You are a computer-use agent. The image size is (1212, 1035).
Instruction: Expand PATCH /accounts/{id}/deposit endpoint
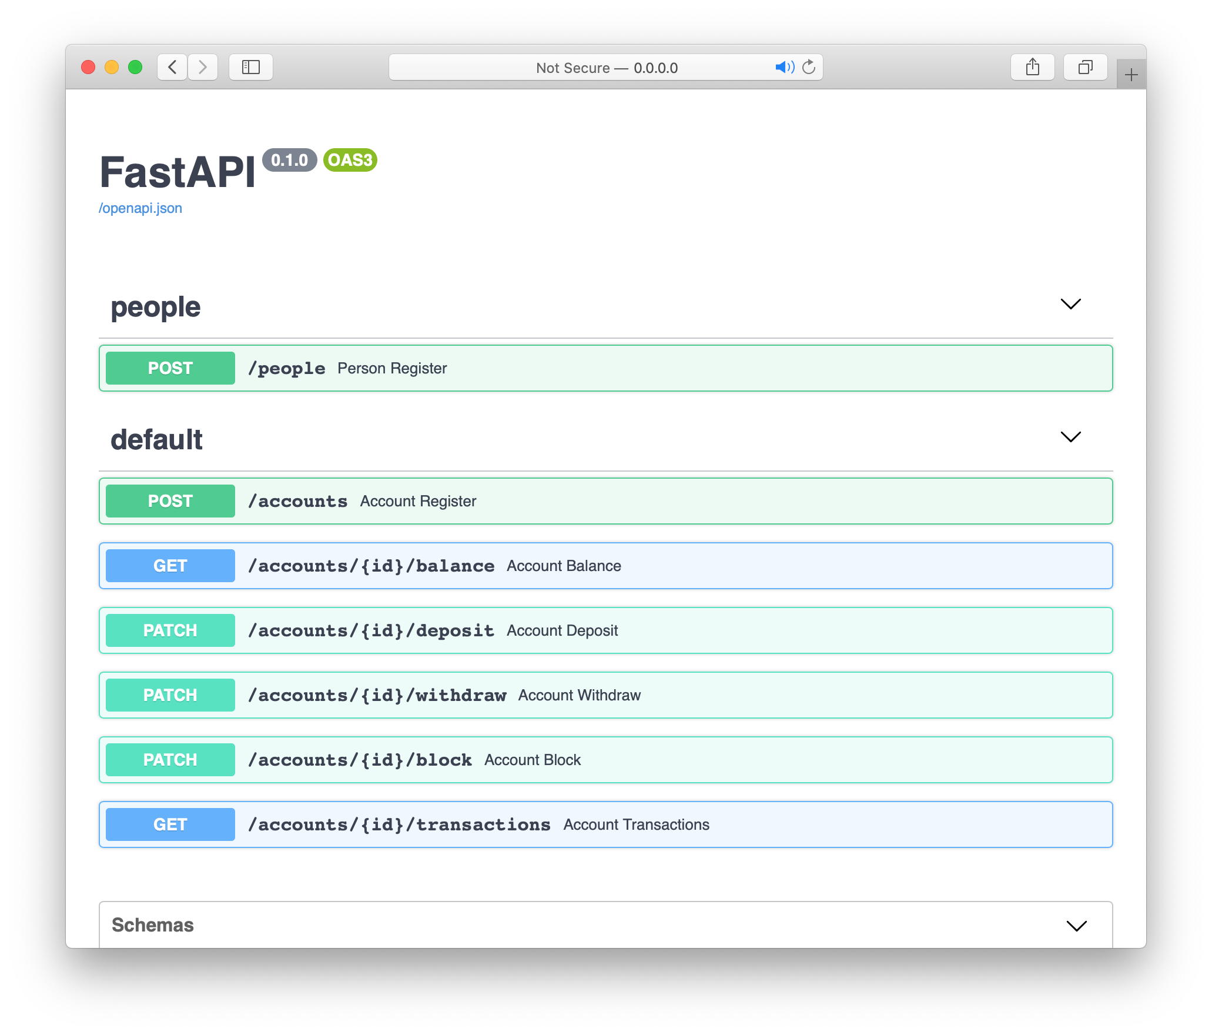606,630
